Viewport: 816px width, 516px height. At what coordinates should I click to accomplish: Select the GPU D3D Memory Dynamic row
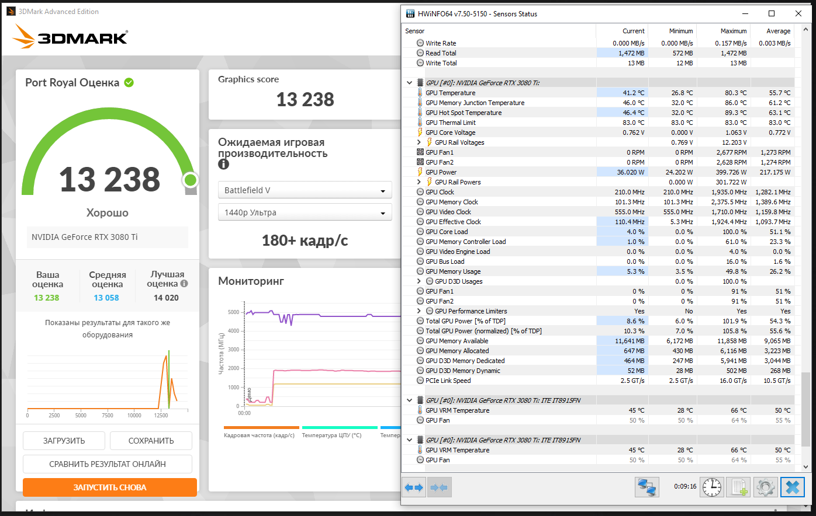click(598, 371)
